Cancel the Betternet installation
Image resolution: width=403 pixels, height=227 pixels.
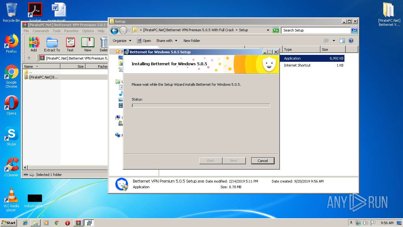coord(263,161)
